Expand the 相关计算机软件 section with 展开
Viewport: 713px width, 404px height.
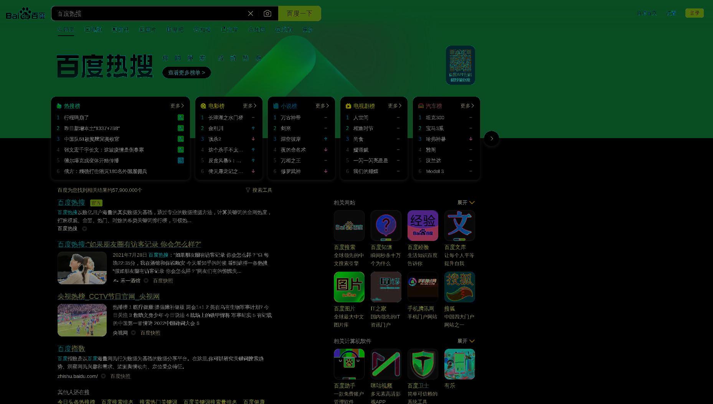[x=466, y=341]
